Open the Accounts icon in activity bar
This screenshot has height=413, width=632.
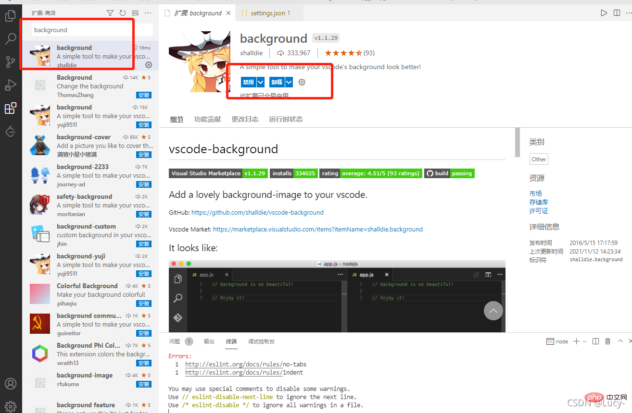tap(10, 384)
